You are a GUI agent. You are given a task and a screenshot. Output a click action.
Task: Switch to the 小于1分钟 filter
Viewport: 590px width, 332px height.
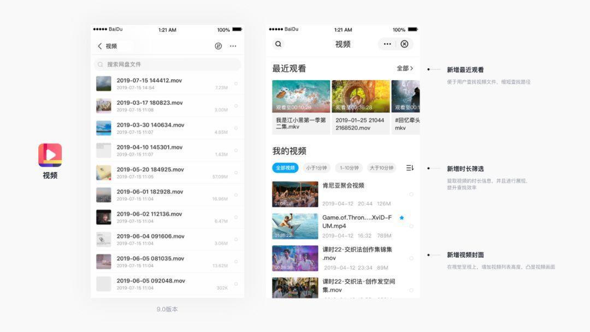(316, 168)
